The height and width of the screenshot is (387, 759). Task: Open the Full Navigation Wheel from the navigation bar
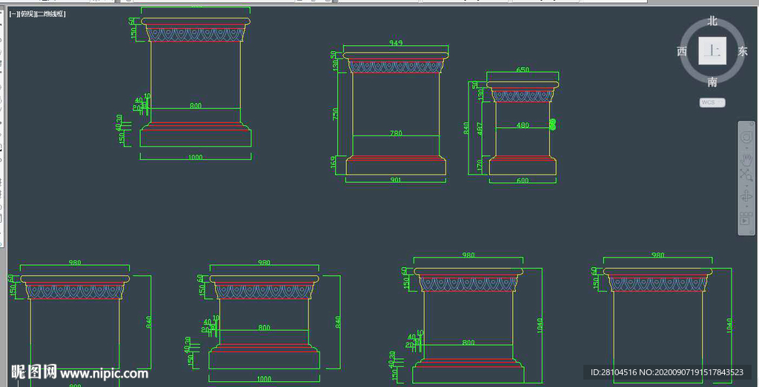746,137
